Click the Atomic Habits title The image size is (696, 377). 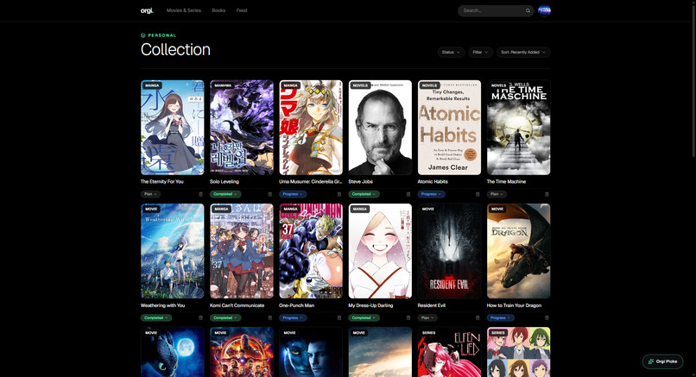pyautogui.click(x=433, y=182)
